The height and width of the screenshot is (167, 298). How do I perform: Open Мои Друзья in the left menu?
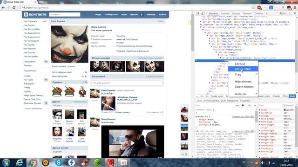click(x=29, y=25)
